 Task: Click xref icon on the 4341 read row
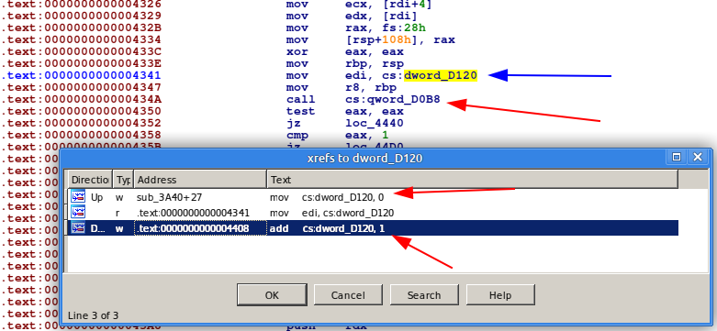[x=78, y=213]
